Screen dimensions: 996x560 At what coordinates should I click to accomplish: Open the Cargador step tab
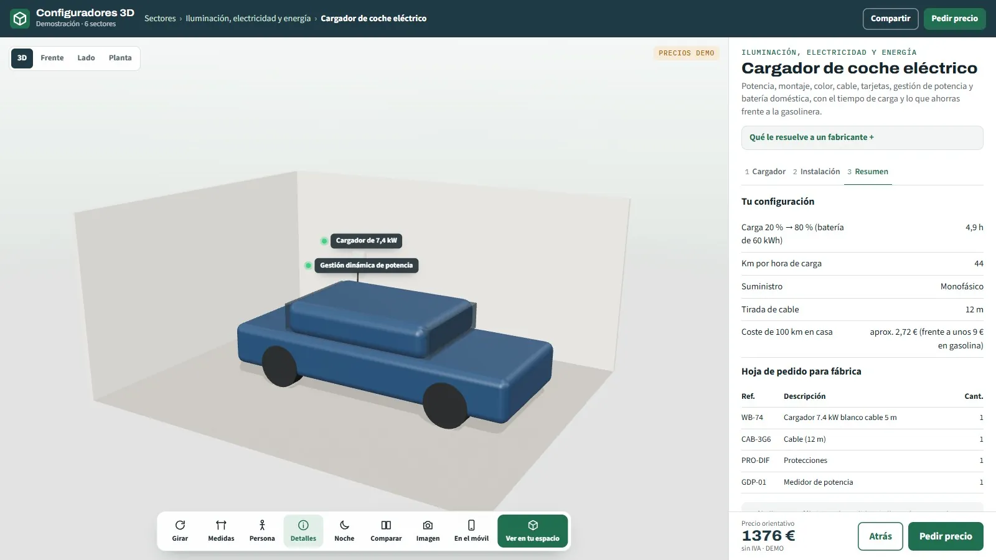click(765, 172)
